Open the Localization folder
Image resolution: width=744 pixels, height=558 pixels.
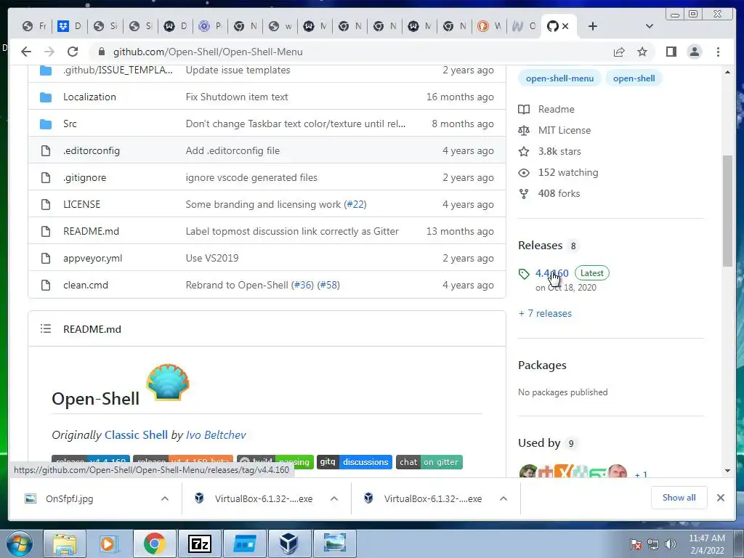pyautogui.click(x=89, y=97)
